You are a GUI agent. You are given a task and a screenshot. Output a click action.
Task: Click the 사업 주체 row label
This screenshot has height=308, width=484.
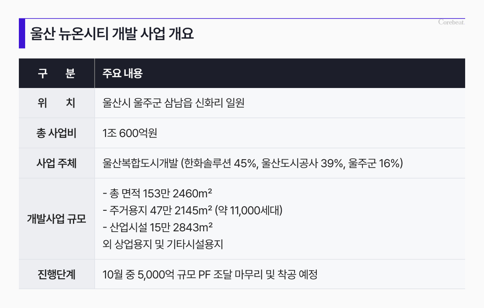click(57, 163)
